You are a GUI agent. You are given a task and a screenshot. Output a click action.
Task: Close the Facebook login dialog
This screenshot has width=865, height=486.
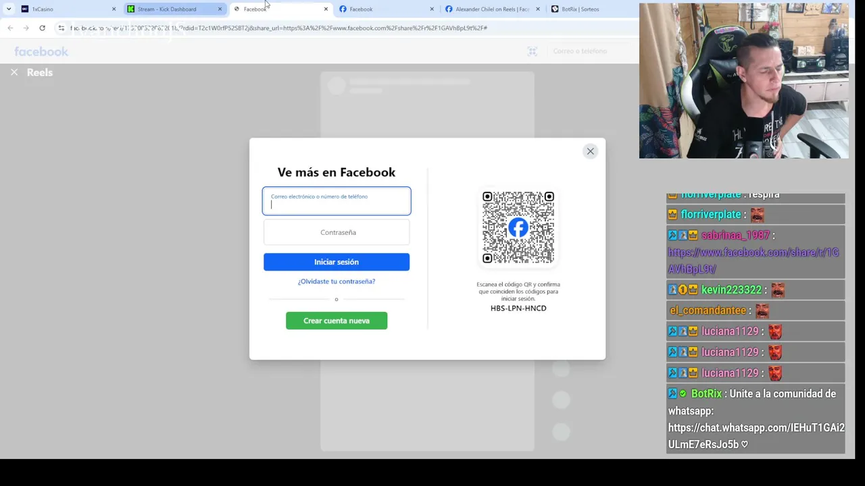point(590,151)
